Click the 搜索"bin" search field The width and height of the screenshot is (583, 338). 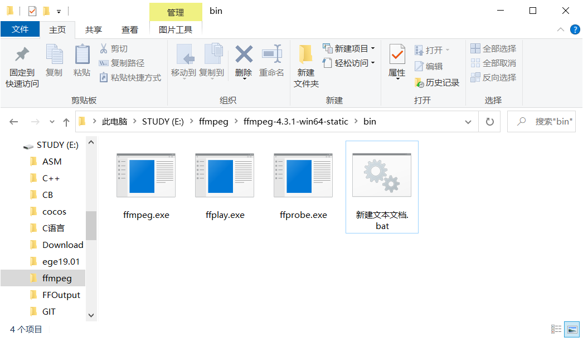coord(541,122)
